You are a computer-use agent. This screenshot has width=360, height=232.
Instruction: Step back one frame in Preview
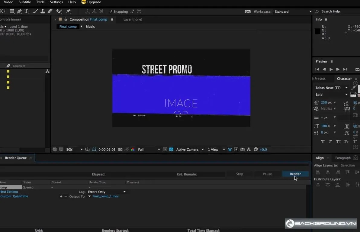click(x=324, y=69)
